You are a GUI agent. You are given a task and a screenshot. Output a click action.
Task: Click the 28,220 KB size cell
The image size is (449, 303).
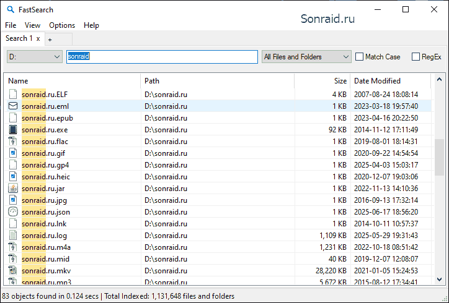tap(331, 270)
